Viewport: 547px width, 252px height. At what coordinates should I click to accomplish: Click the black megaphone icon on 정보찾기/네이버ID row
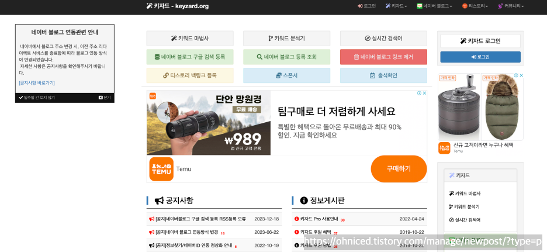151,245
